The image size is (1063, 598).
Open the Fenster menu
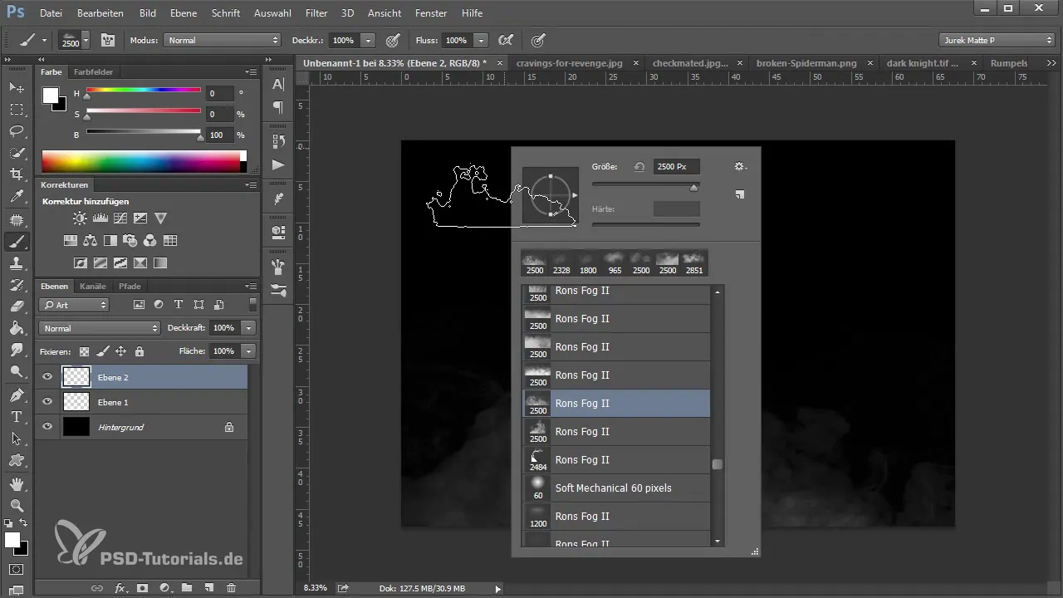(431, 13)
